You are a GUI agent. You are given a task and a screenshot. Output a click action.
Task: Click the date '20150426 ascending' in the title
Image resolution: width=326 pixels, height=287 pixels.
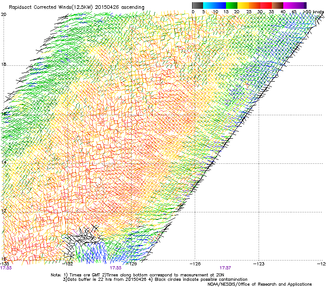click(120, 7)
